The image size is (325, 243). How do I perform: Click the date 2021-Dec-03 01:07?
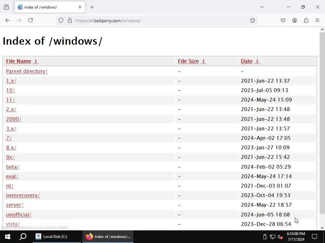tap(266, 186)
